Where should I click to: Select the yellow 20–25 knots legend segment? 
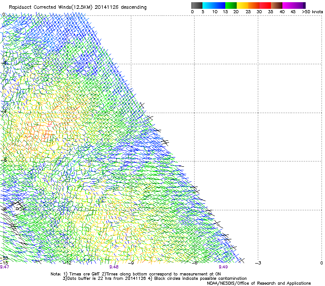click(242, 5)
